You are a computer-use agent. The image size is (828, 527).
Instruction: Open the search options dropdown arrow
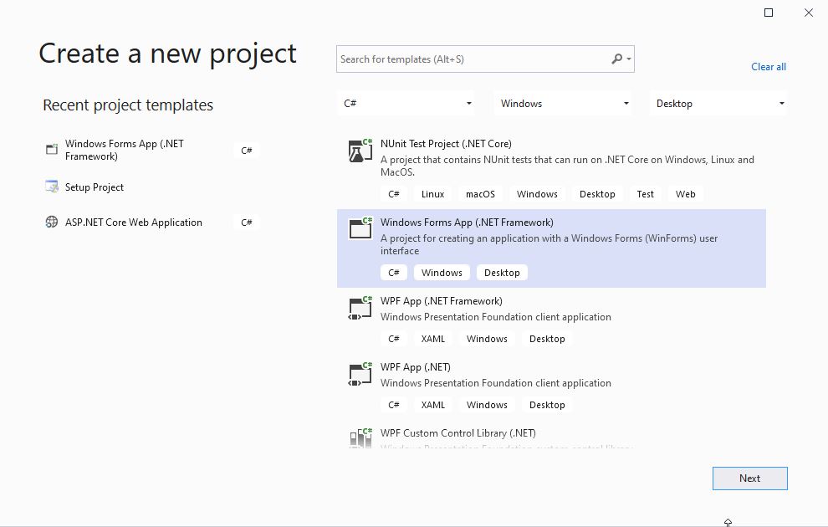(628, 59)
